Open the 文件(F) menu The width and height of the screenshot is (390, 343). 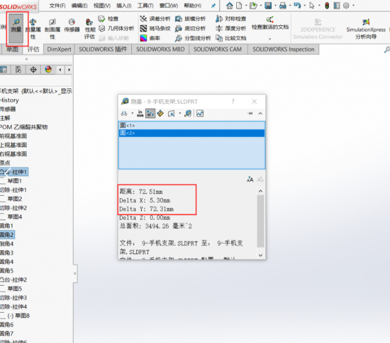pyautogui.click(x=57, y=6)
